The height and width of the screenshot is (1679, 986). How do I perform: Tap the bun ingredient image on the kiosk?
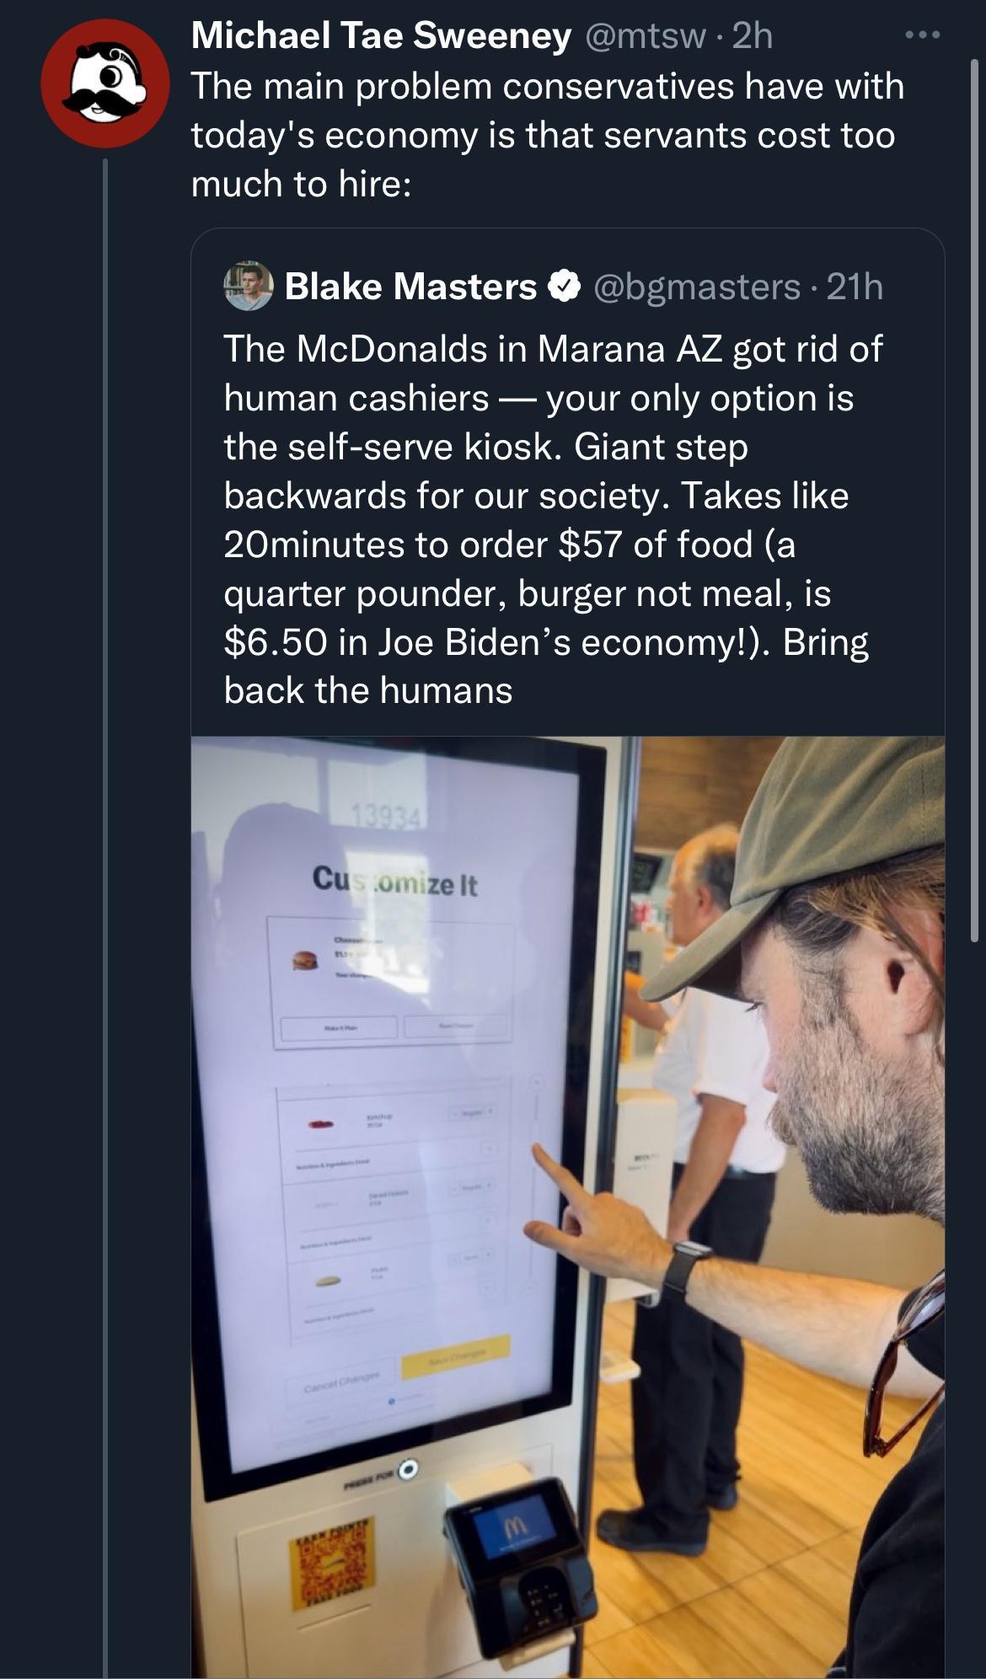coord(328,1279)
